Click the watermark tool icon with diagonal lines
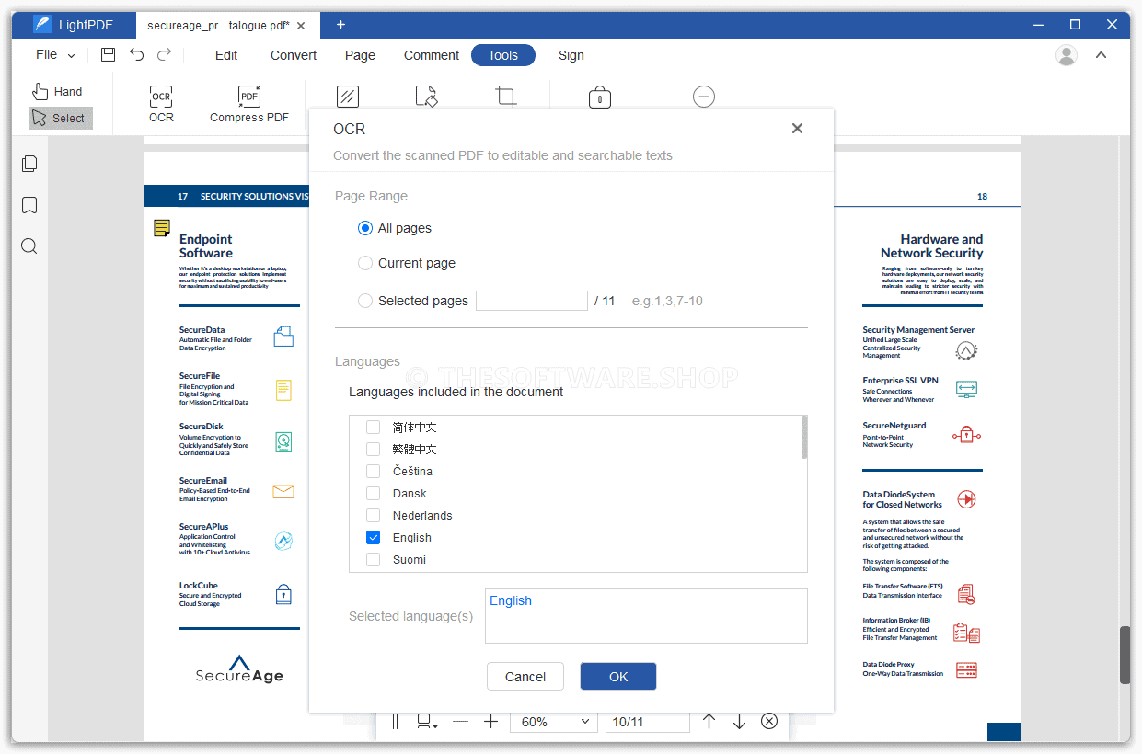The width and height of the screenshot is (1142, 754). pyautogui.click(x=348, y=97)
